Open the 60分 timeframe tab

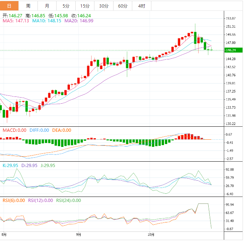[x=123, y=6]
